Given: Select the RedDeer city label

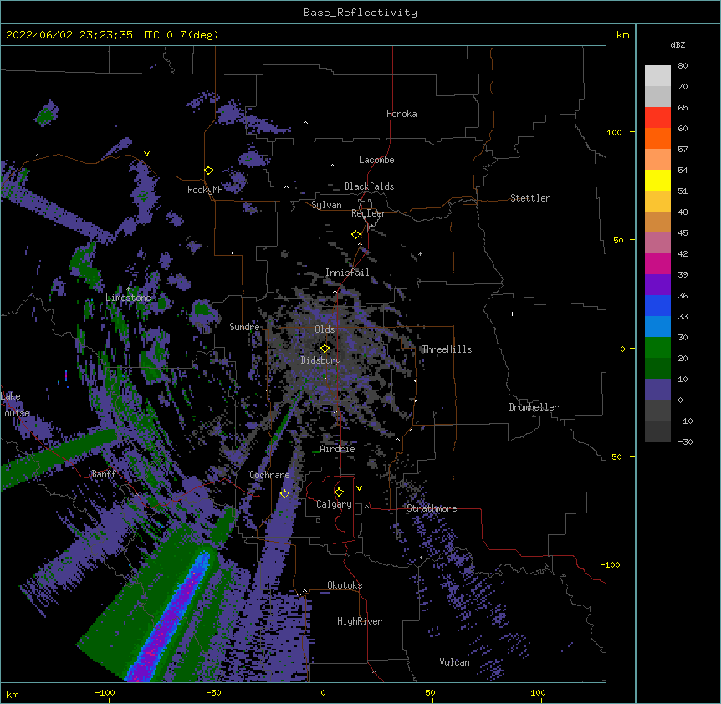Looking at the screenshot, I should click(368, 213).
